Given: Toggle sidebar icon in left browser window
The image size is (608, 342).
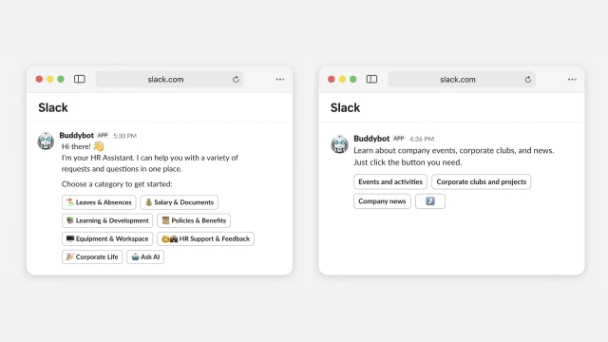Looking at the screenshot, I should click(x=80, y=79).
